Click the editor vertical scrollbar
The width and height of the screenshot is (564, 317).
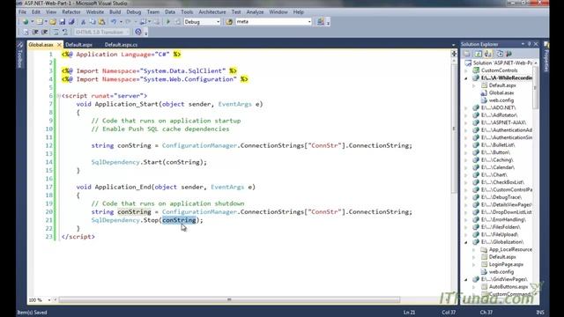click(454, 129)
